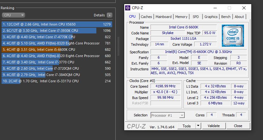Click the Validate button

click(x=214, y=126)
